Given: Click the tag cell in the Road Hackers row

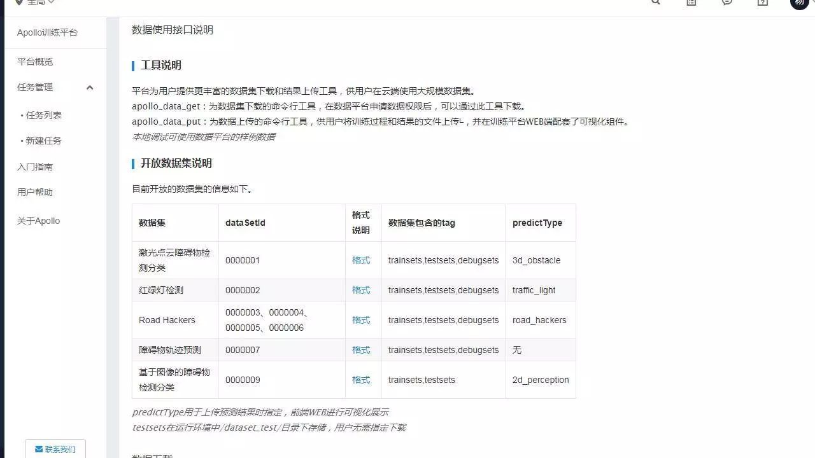Looking at the screenshot, I should 444,320.
